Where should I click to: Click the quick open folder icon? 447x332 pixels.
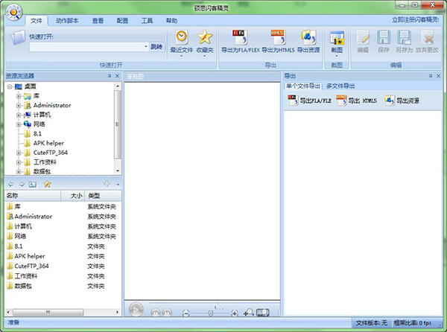18,38
